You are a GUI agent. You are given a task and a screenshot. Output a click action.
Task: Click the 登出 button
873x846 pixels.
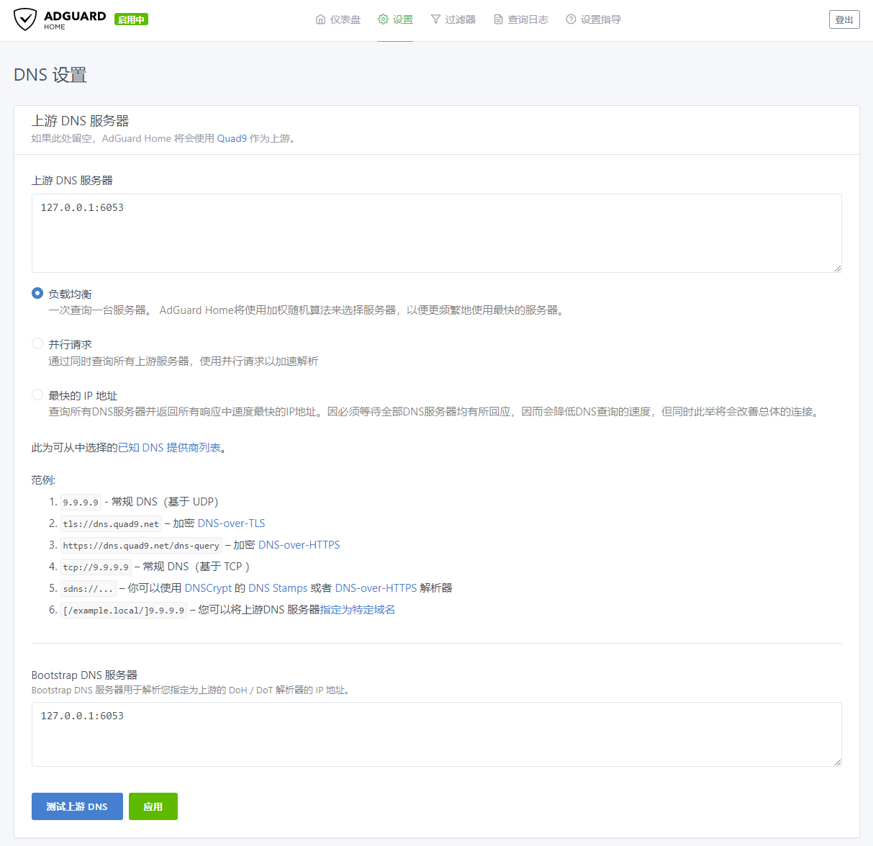point(844,19)
